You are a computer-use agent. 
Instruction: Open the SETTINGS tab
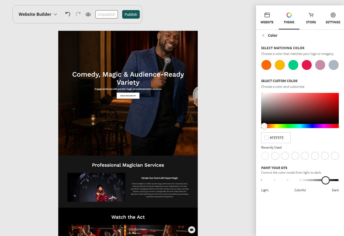pyautogui.click(x=333, y=18)
